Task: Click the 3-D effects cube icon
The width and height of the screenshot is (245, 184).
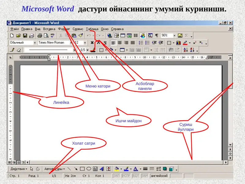Action: pos(171,169)
